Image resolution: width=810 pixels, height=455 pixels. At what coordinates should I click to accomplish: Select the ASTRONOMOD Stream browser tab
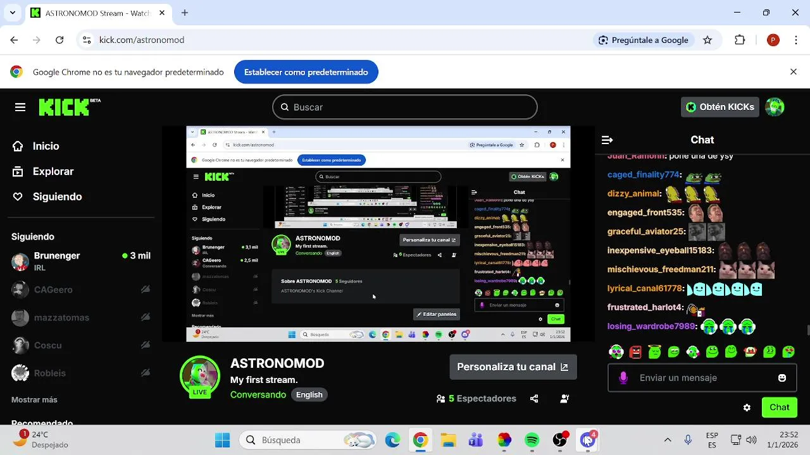[98, 13]
